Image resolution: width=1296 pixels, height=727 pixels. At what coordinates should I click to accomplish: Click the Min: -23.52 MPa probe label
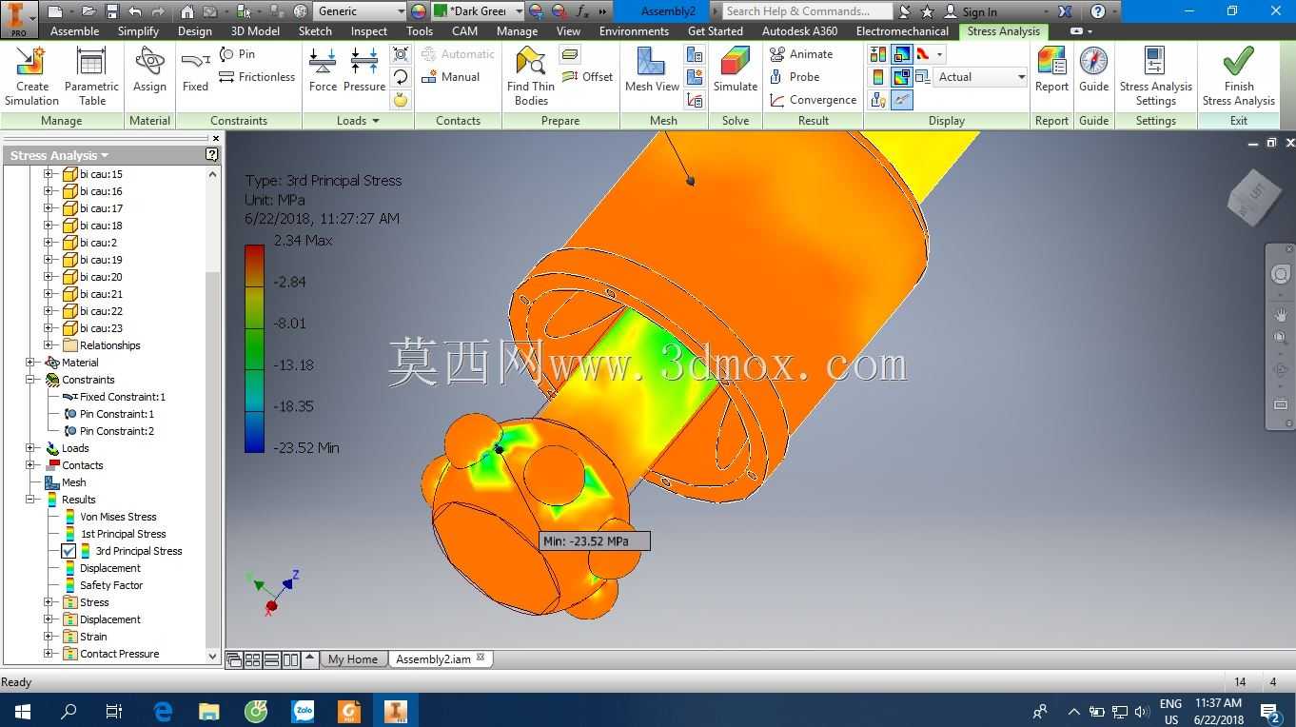[x=595, y=540]
